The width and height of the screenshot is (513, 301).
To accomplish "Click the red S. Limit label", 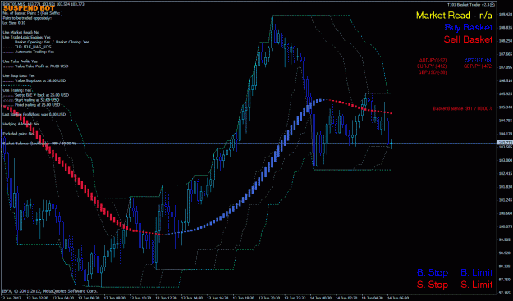I will (476, 285).
